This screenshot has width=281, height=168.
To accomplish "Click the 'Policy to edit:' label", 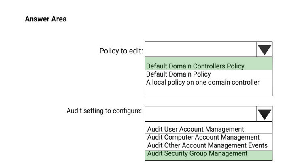I will [x=121, y=51].
